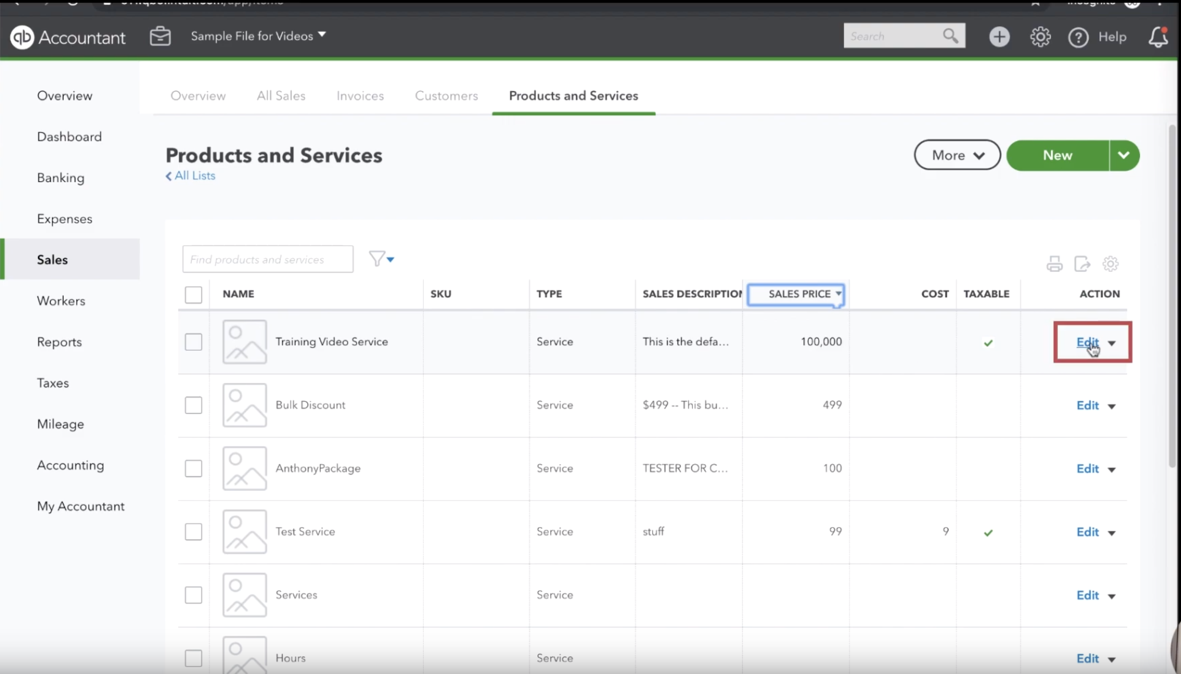Check the AnthonyPackage row

point(193,468)
